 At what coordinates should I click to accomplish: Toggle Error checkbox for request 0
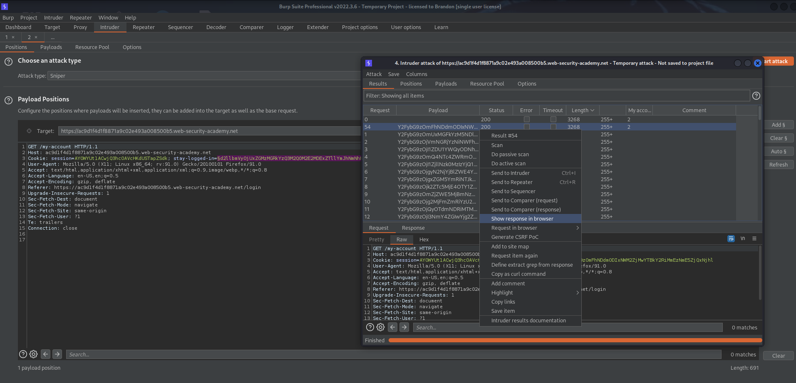pyautogui.click(x=526, y=119)
